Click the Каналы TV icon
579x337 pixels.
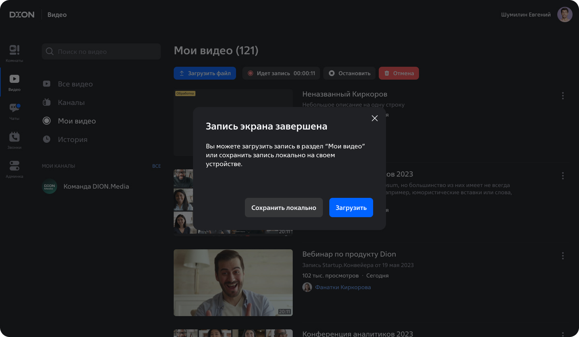47,102
